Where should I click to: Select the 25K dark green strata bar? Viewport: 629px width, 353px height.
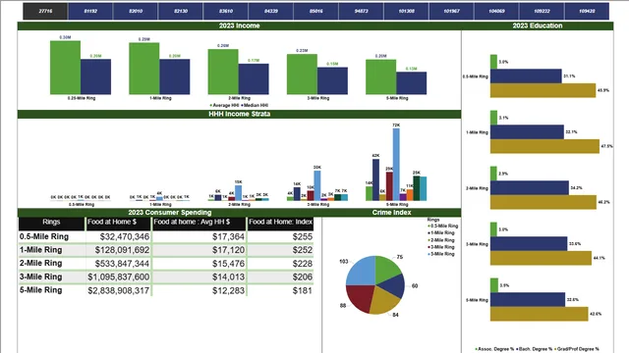coord(417,188)
